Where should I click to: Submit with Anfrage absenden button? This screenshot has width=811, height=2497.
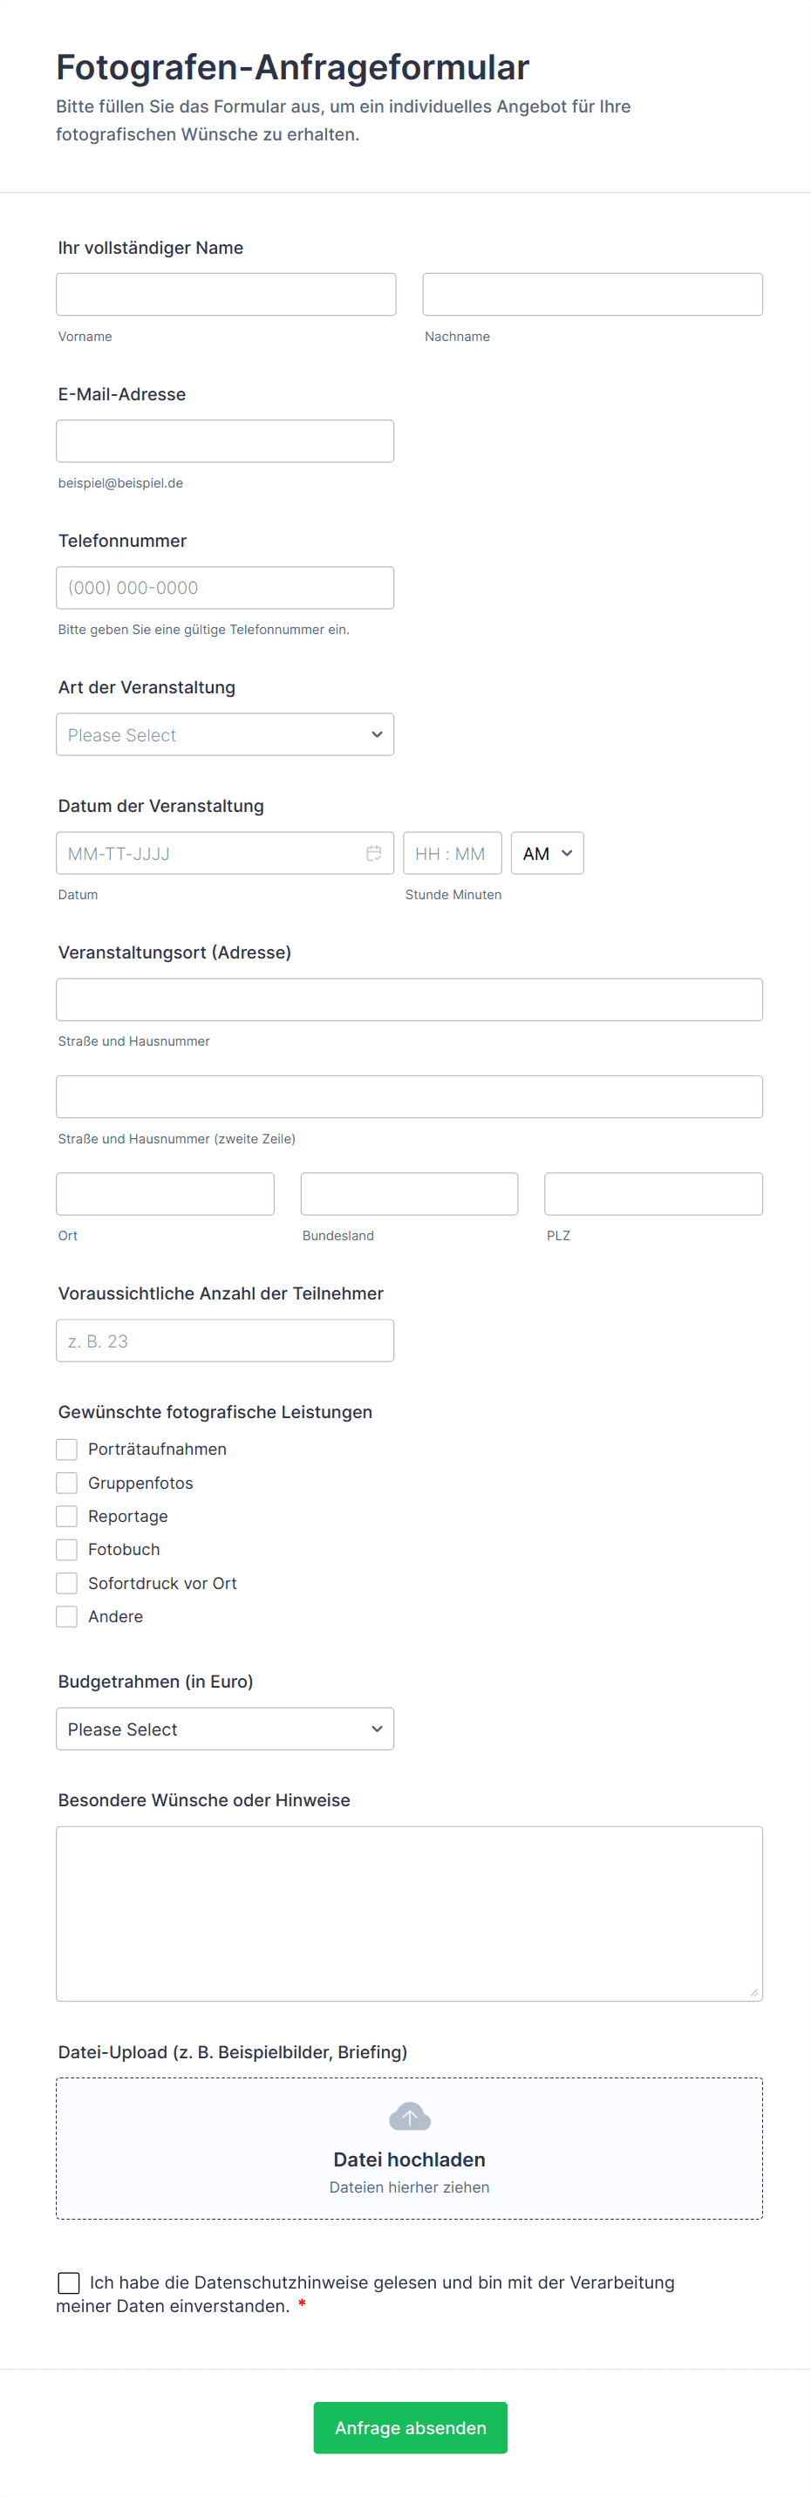pos(410,2427)
